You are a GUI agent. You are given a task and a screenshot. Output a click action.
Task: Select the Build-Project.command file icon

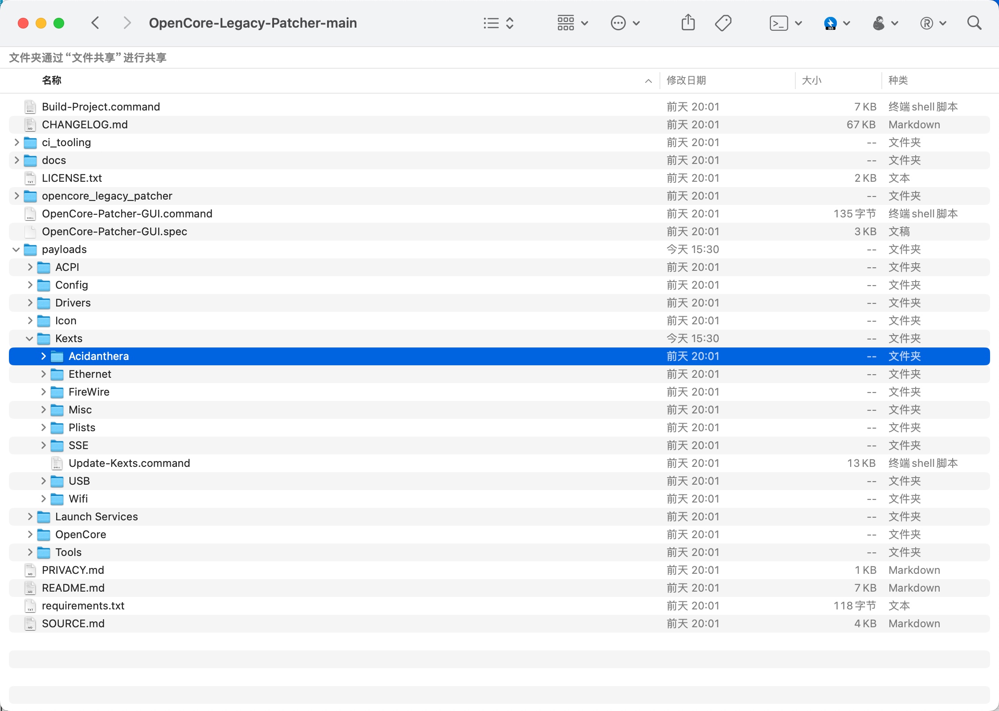[30, 107]
